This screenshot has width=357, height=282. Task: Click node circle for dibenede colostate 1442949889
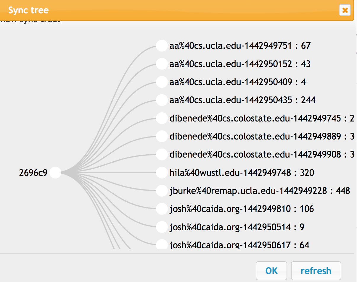[162, 136]
